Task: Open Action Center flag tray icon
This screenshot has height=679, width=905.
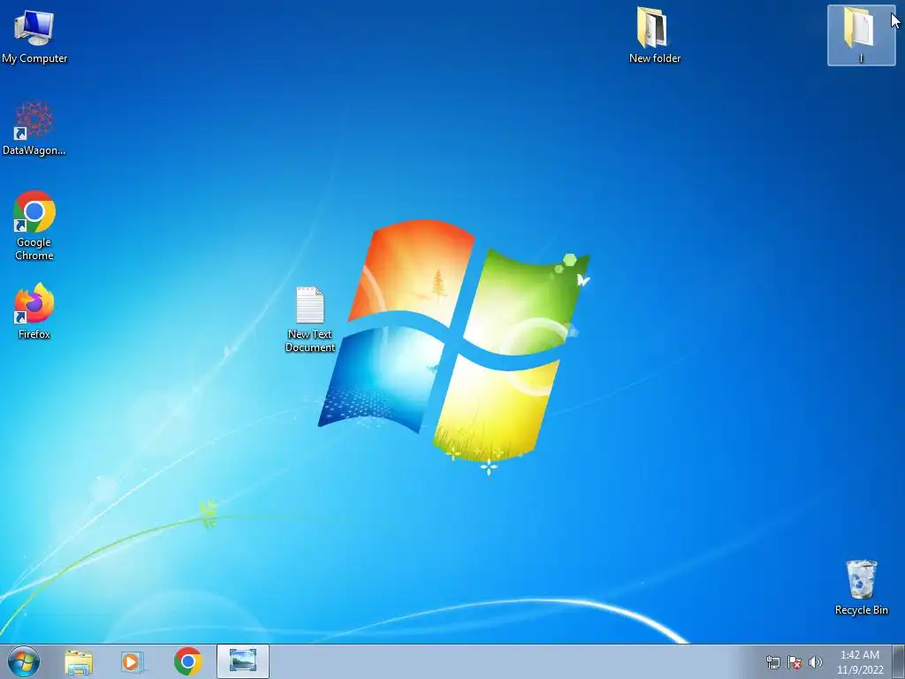Action: [x=795, y=663]
